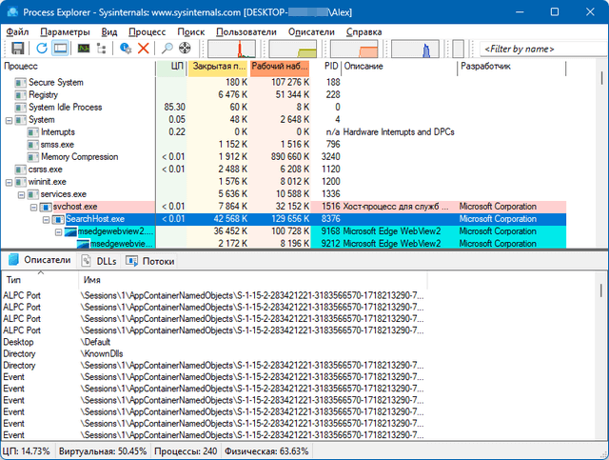Click the process tree toolbar icon
Viewport: 609px width, 460px height.
click(x=102, y=49)
